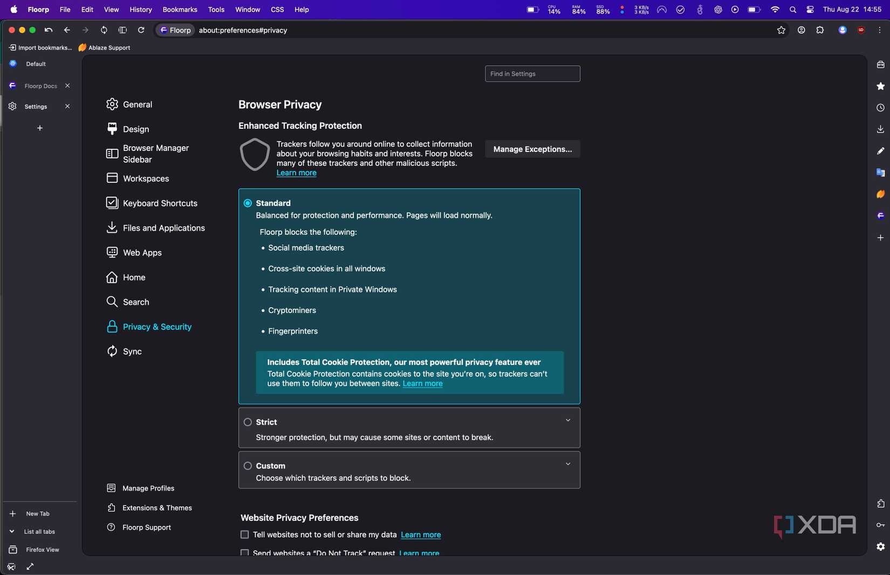Click the back navigation arrow
This screenshot has width=890, height=575.
point(67,30)
